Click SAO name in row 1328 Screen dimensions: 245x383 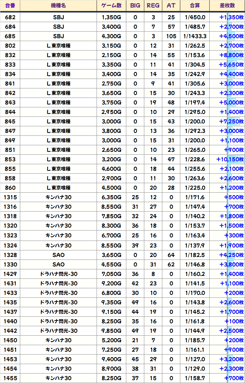pyautogui.click(x=58, y=255)
